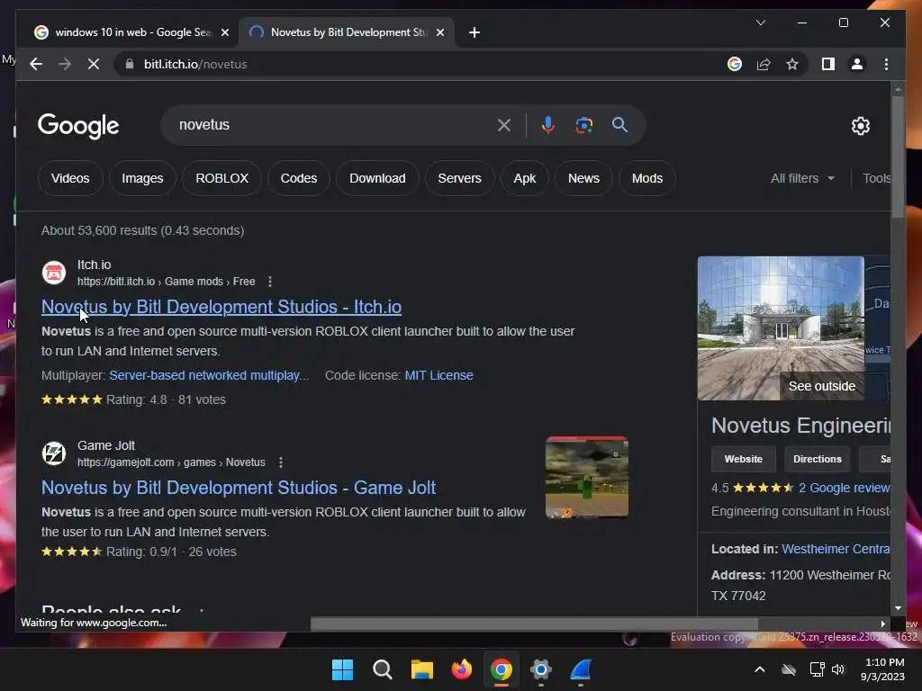Open Game Jolt result thumbnail image
This screenshot has width=922, height=691.
[x=587, y=477]
